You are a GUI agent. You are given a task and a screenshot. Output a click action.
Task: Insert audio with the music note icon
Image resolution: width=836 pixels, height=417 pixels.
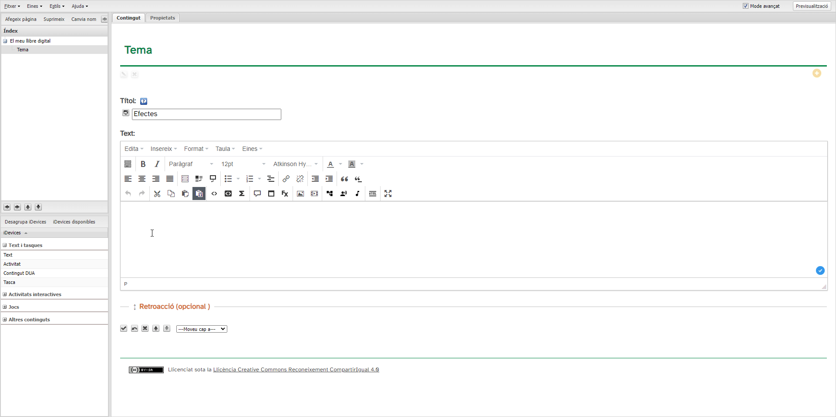click(357, 193)
